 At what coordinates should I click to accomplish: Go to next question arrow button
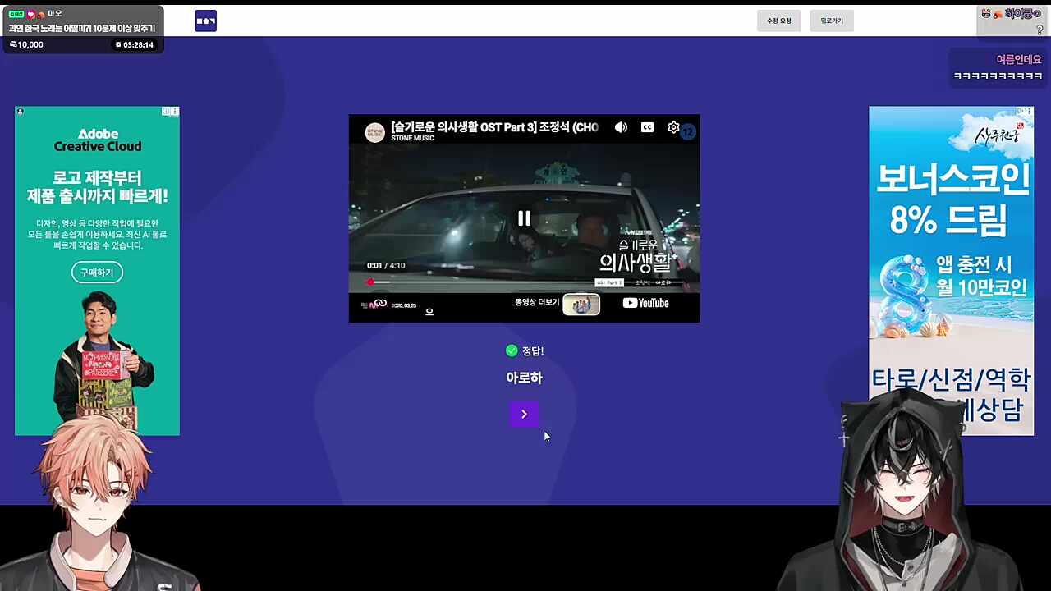pos(524,414)
